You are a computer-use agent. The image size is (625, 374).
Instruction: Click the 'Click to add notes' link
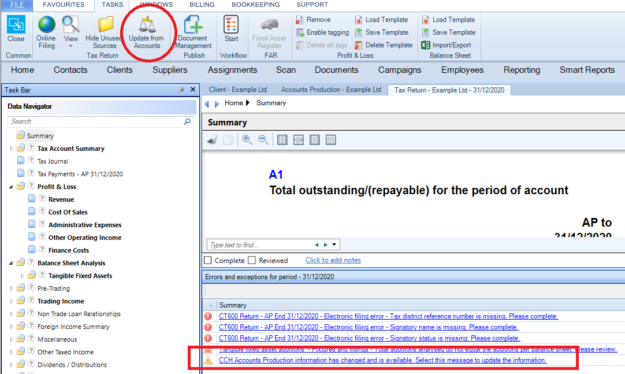(x=333, y=260)
